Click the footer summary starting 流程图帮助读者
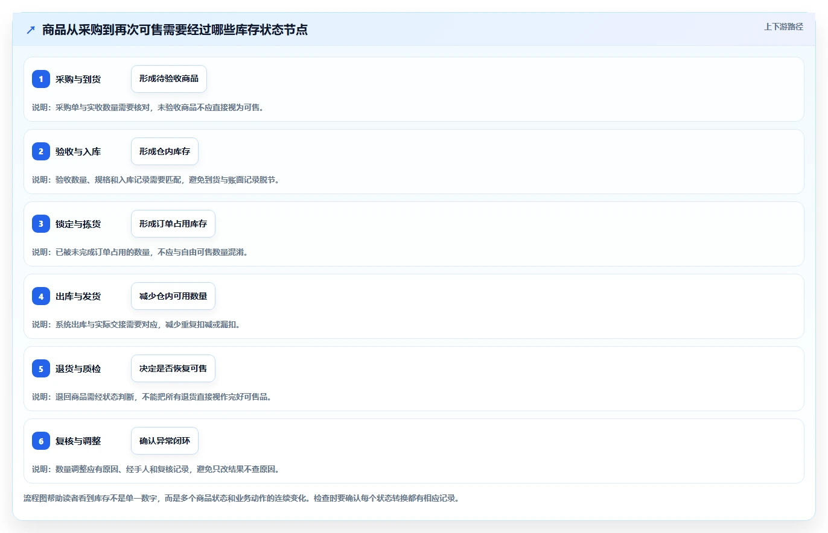This screenshot has height=533, width=828. 241,499
